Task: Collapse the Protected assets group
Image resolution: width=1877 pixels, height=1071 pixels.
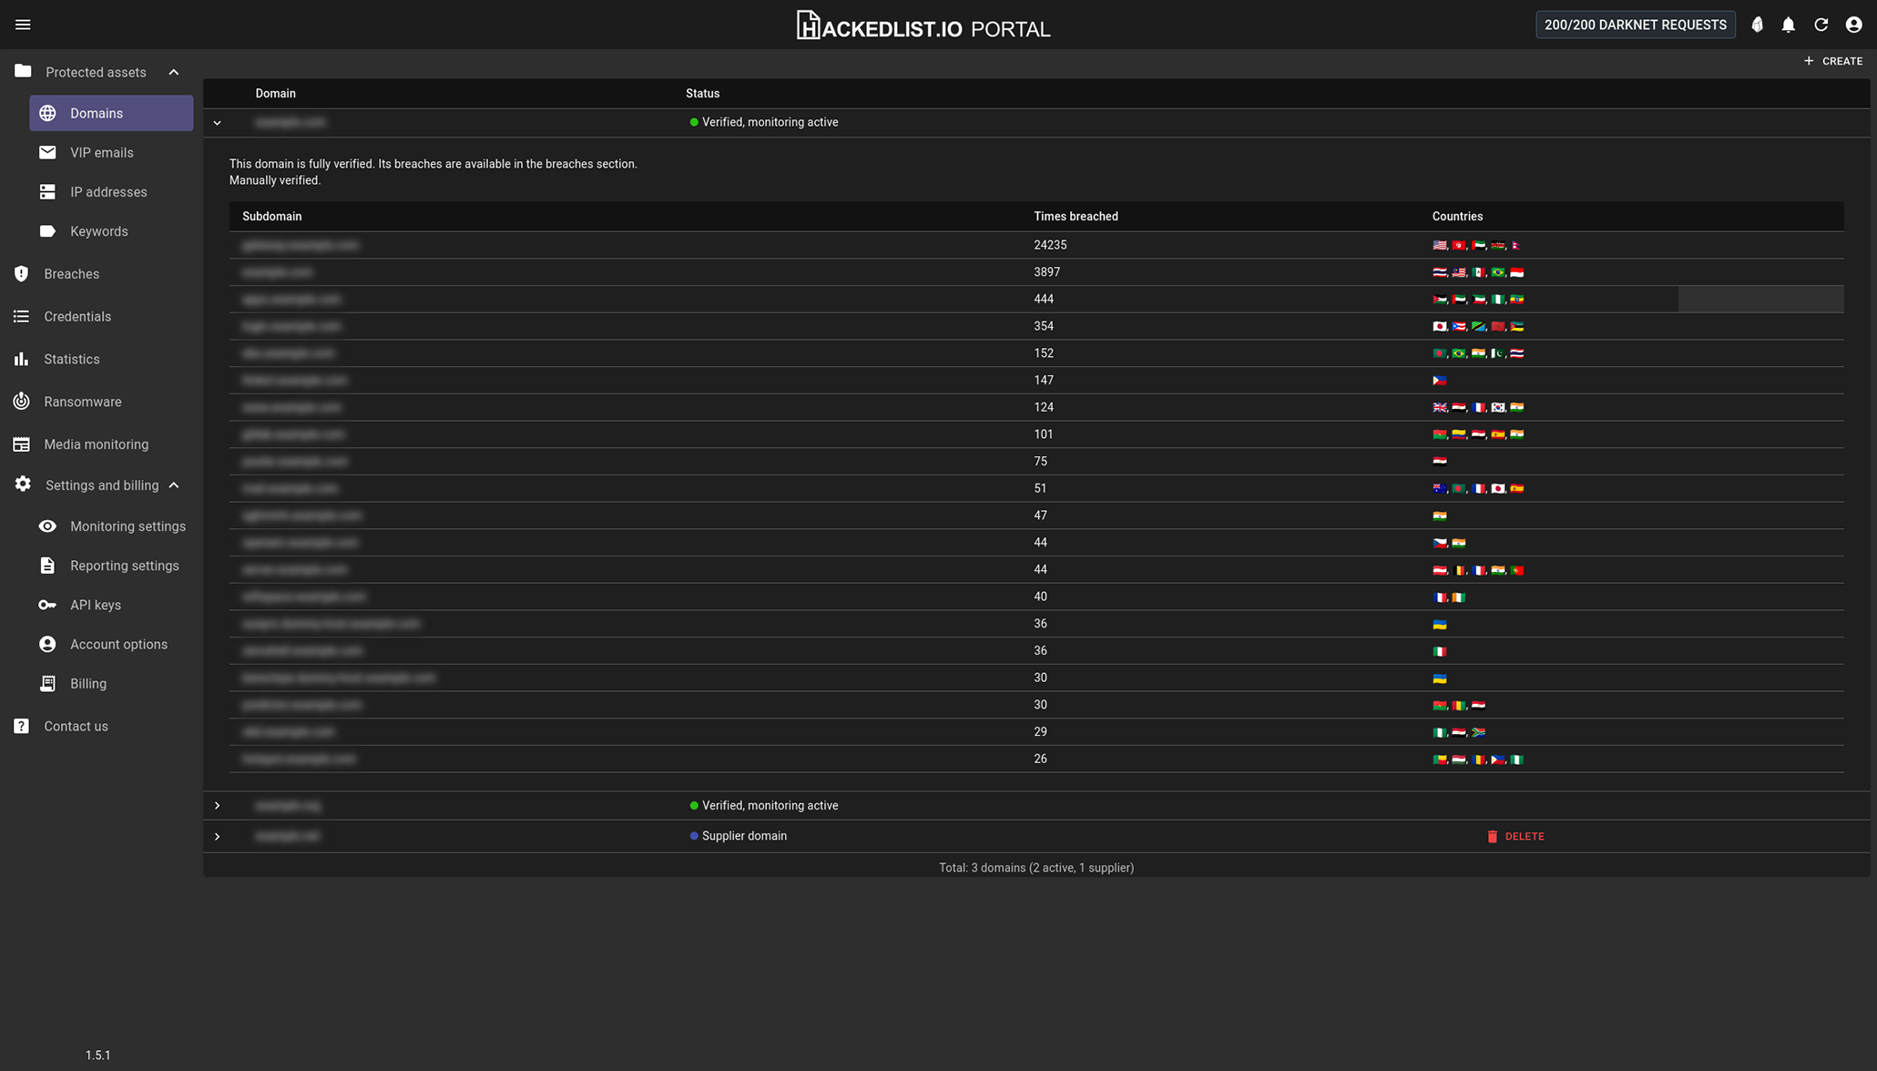Action: tap(173, 71)
